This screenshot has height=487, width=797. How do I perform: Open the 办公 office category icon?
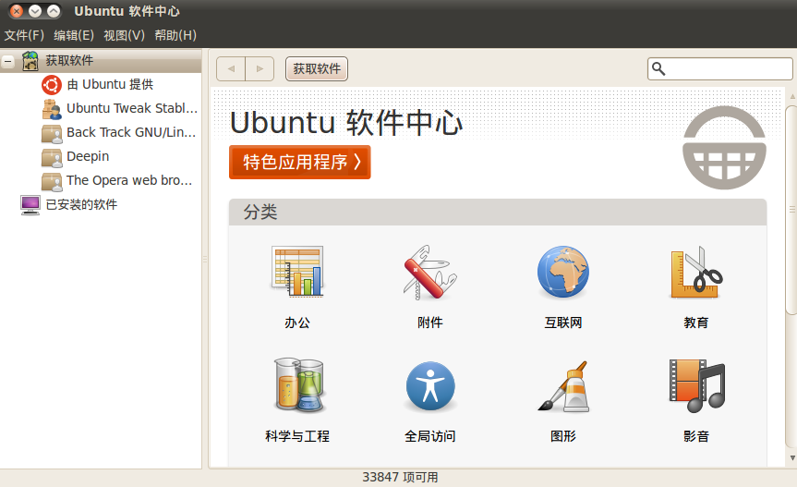click(297, 272)
